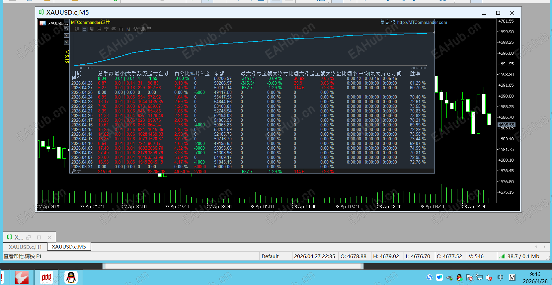The image size is (552, 285).
Task: Select the 周 weekly statistics period
Action: (92, 29)
